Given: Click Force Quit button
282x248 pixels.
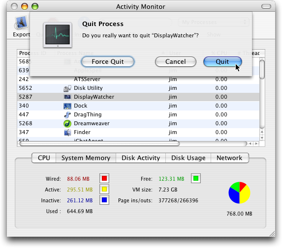Looking at the screenshot, I should point(108,62).
